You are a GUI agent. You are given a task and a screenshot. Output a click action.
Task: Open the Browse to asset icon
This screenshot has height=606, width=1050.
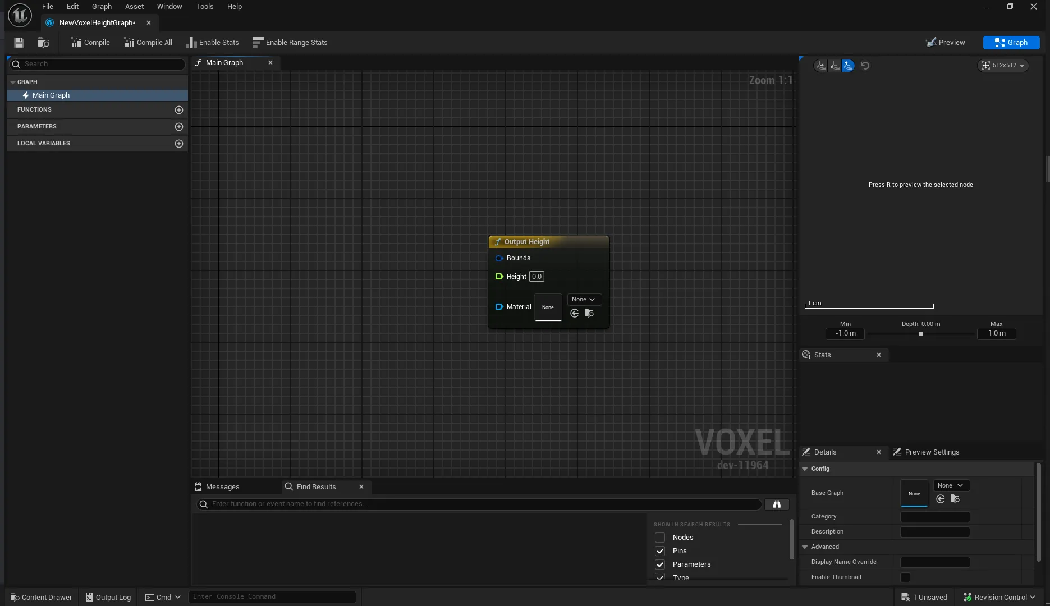[43, 42]
